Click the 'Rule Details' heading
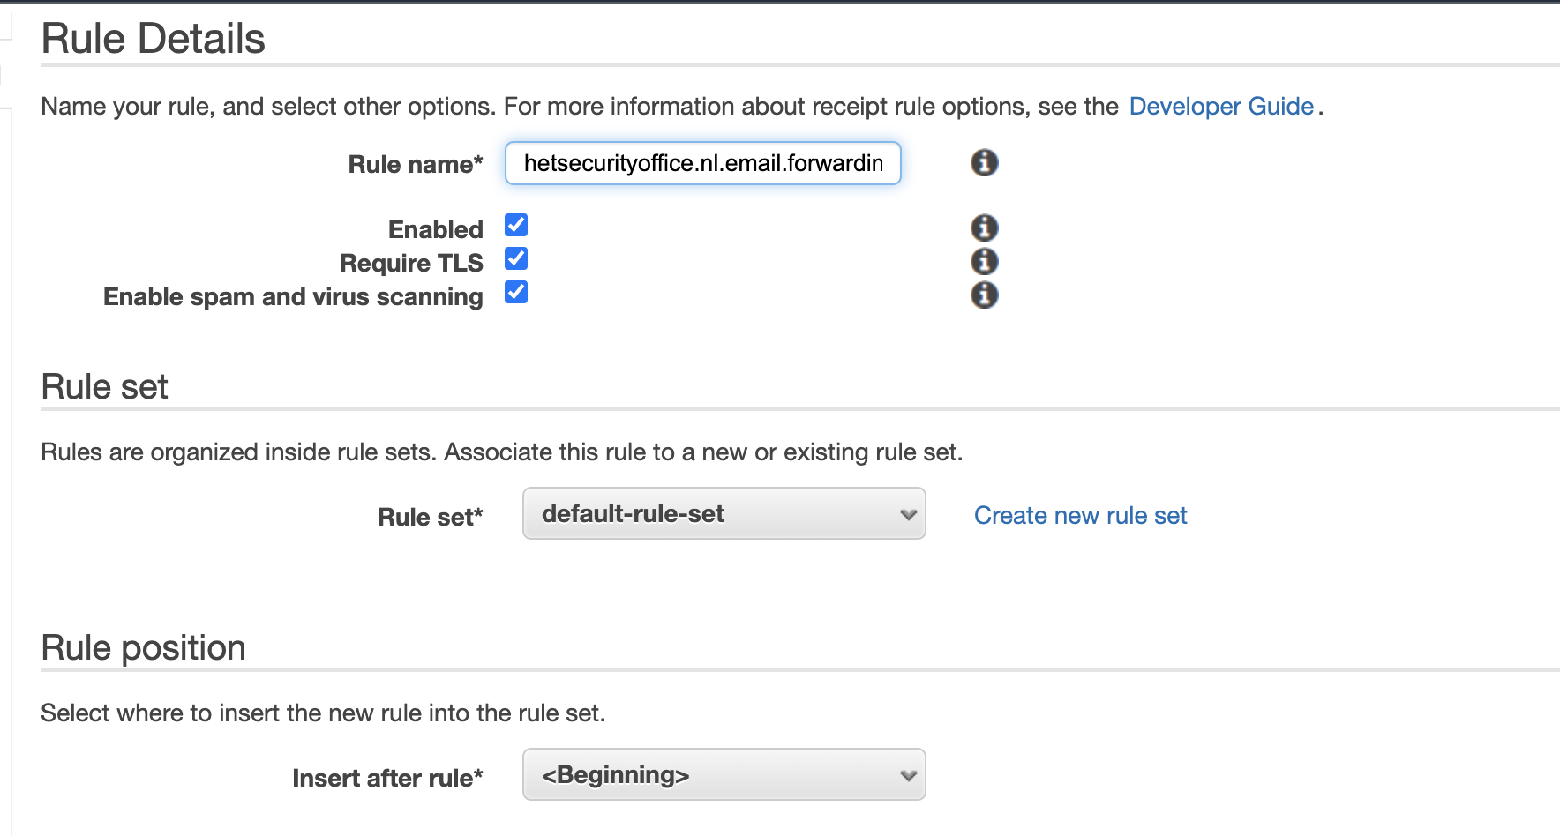The image size is (1560, 836). click(154, 39)
